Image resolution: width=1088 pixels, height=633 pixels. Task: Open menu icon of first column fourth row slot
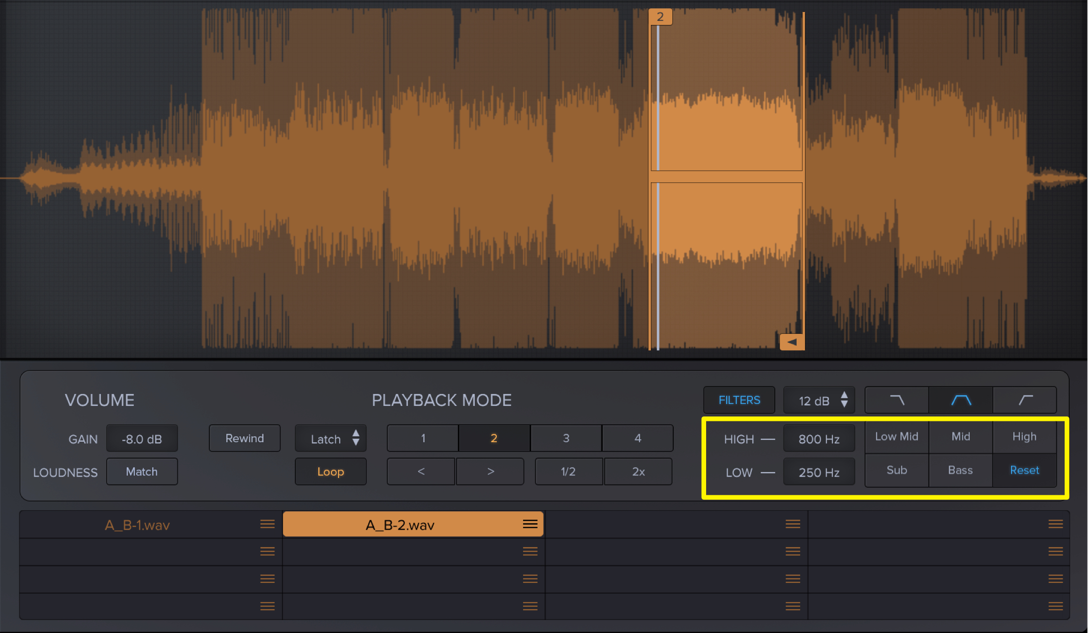[x=268, y=606]
